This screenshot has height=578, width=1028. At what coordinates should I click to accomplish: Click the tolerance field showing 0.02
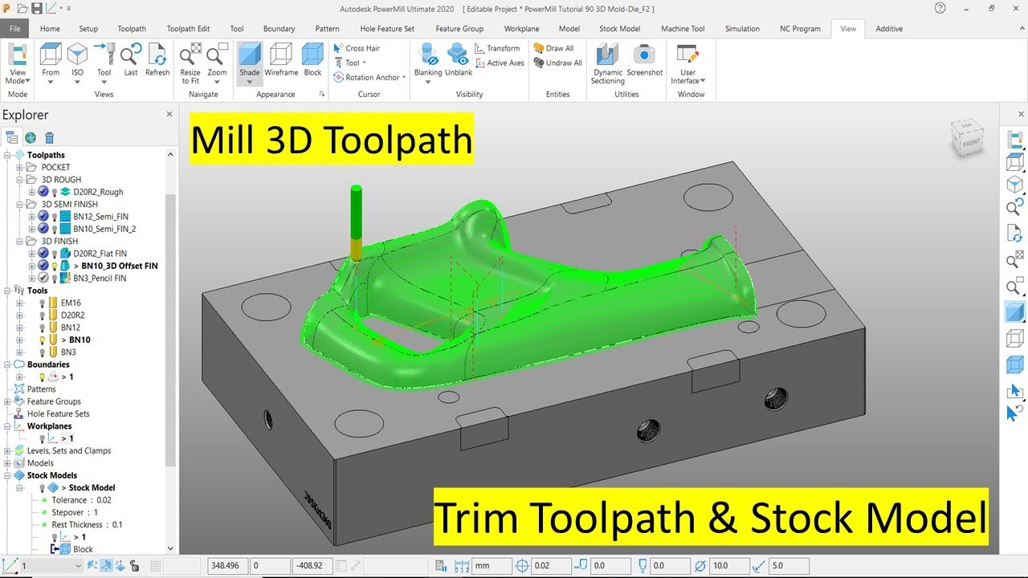pyautogui.click(x=551, y=566)
